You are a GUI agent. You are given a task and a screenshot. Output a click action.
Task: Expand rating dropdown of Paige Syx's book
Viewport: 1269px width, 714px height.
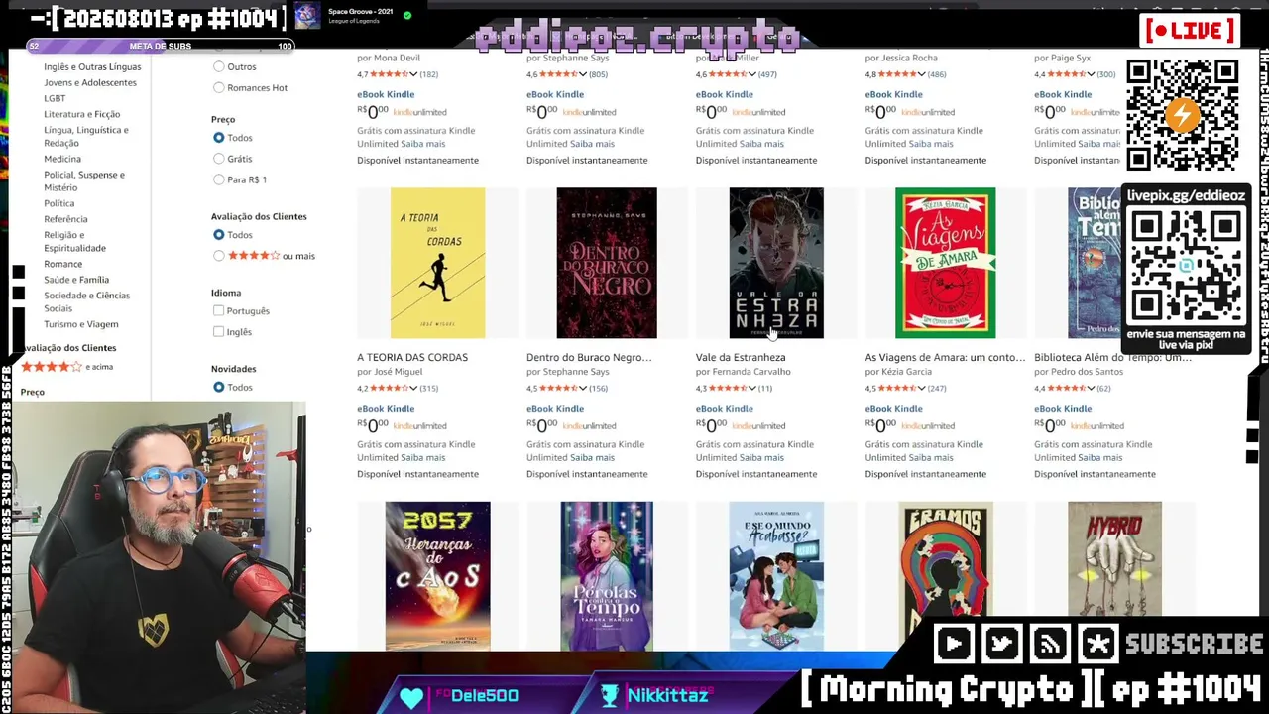click(x=1091, y=74)
